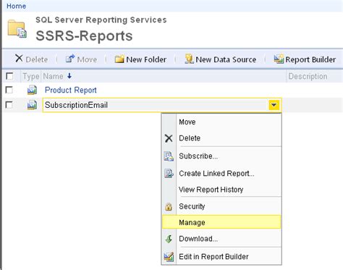This screenshot has height=270, width=343.
Task: Check the SubscriptionEmail row checkbox
Action: 9,105
